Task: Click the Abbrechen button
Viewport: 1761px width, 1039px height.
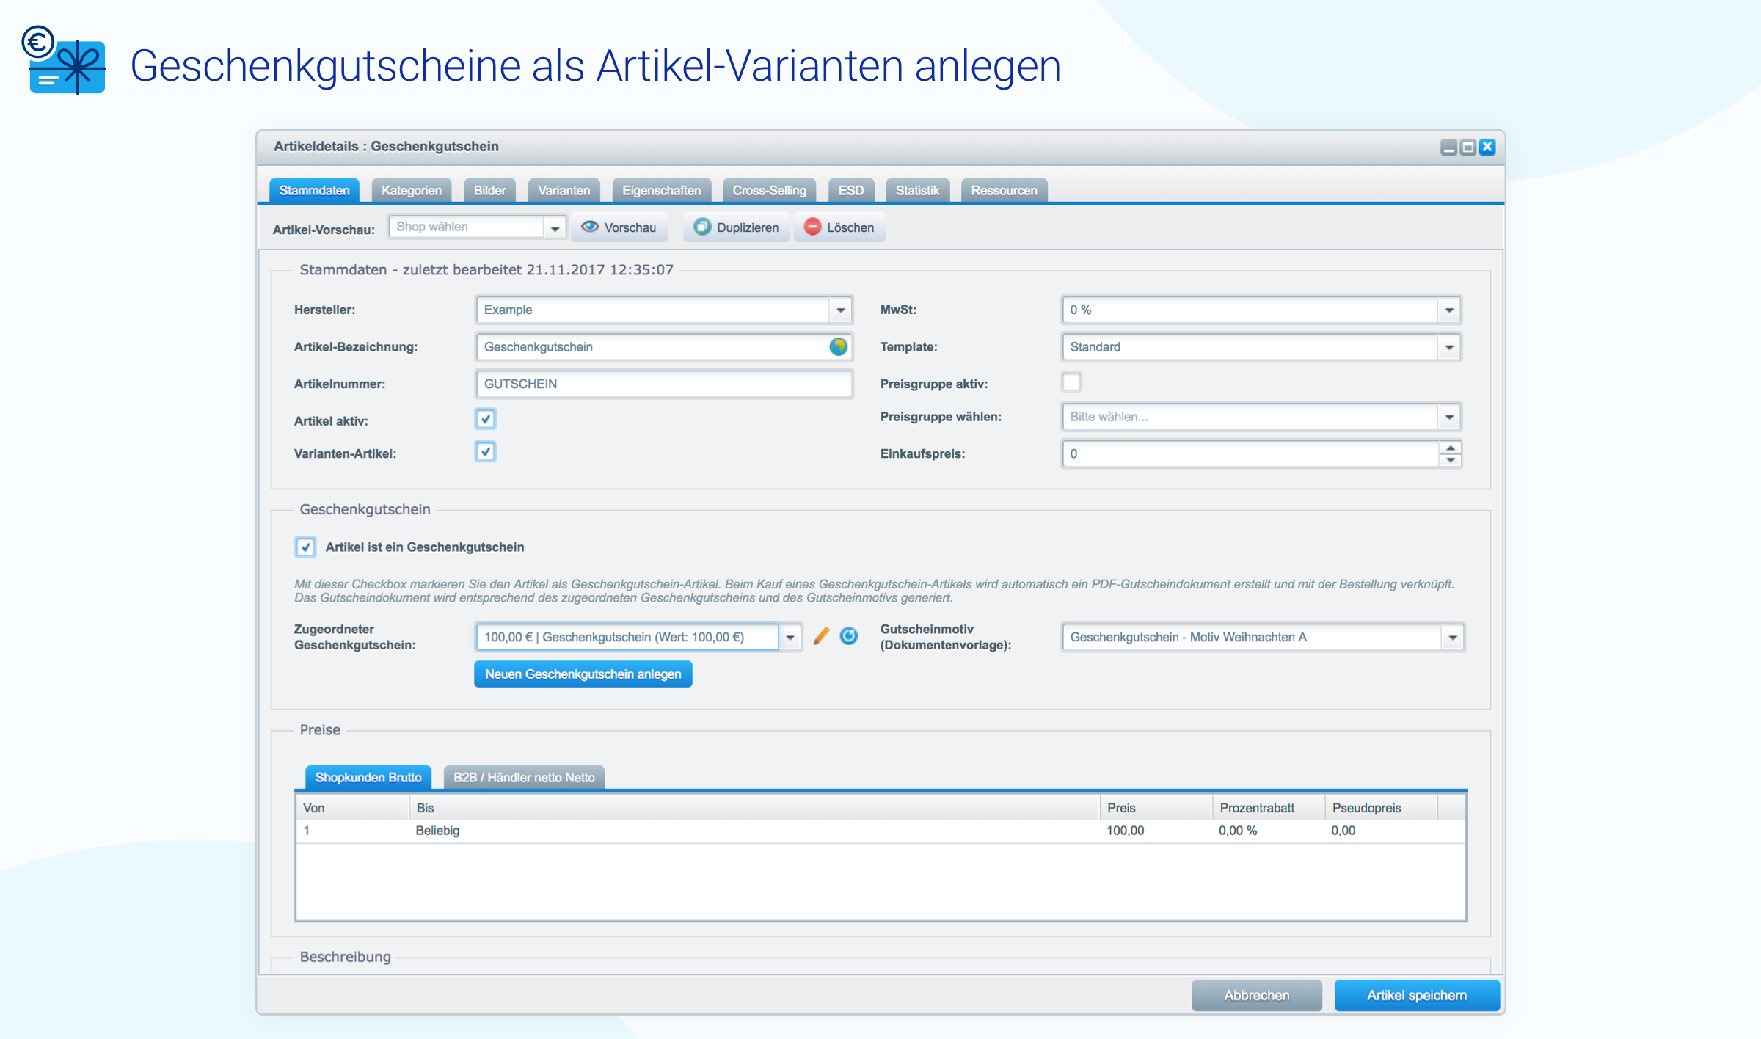Action: (x=1256, y=995)
